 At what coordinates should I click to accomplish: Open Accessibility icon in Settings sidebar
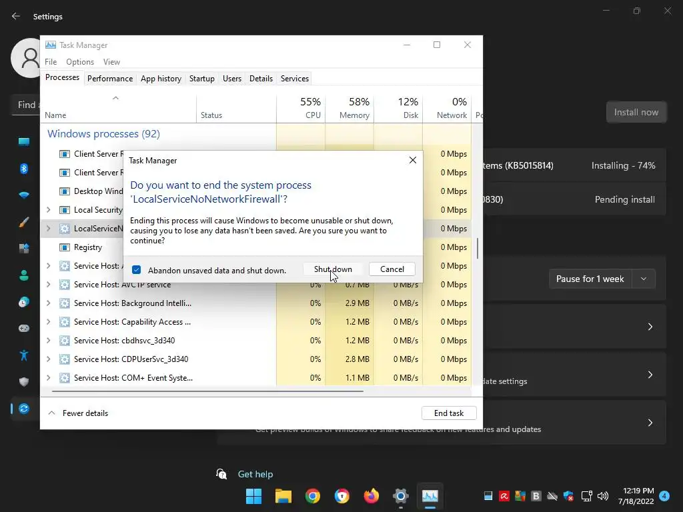pyautogui.click(x=24, y=355)
